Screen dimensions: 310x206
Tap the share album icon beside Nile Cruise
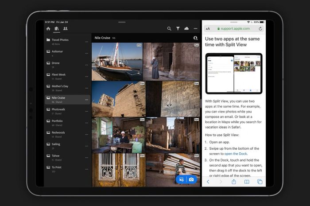tap(195, 38)
